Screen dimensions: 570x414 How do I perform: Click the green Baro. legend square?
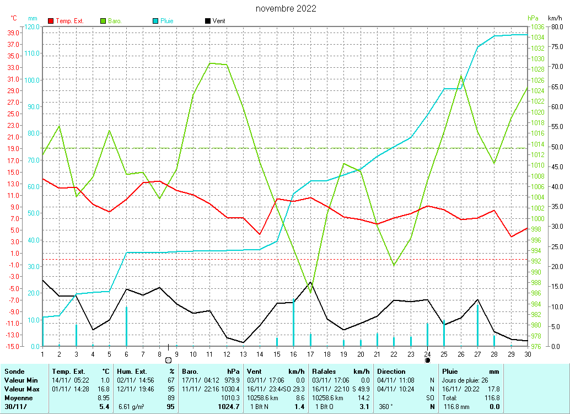pos(104,21)
